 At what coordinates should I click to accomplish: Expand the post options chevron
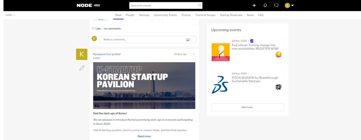pyautogui.click(x=194, y=54)
